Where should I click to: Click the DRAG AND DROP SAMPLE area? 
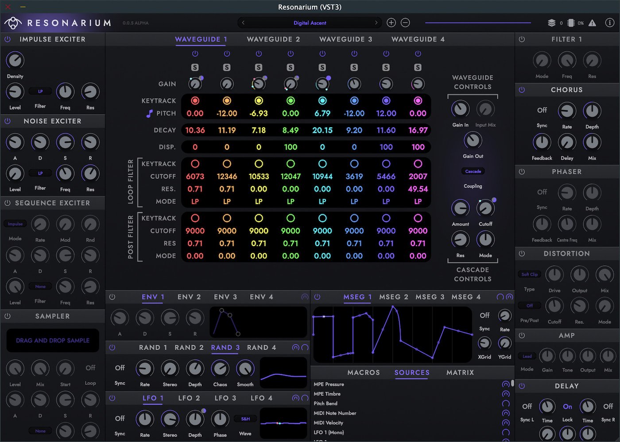(x=52, y=340)
